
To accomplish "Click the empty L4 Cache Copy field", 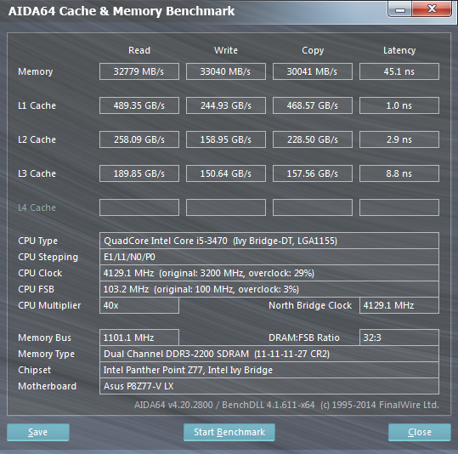I will [313, 207].
